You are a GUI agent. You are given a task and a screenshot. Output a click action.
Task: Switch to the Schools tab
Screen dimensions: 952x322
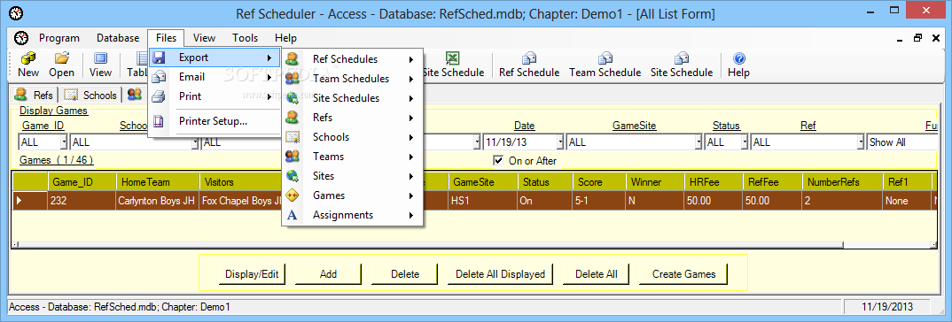[91, 95]
